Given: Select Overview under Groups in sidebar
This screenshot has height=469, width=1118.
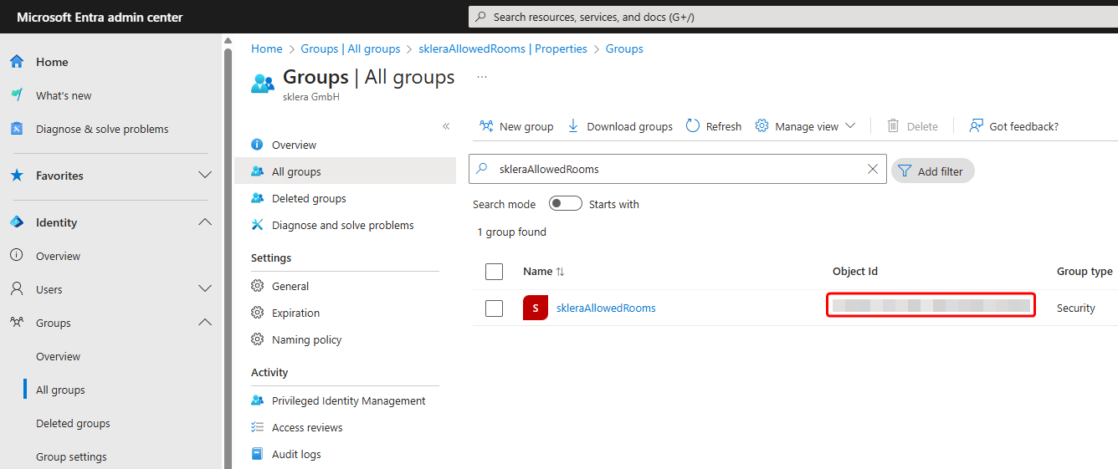Looking at the screenshot, I should pos(59,356).
